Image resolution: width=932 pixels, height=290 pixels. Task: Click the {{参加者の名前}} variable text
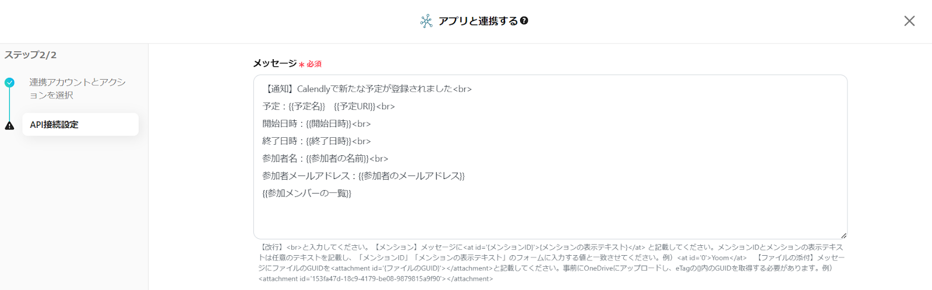tap(338, 159)
